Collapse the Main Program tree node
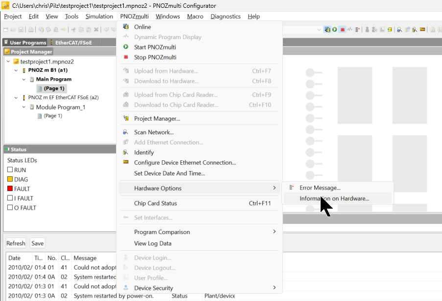The image size is (442, 301). (24, 79)
